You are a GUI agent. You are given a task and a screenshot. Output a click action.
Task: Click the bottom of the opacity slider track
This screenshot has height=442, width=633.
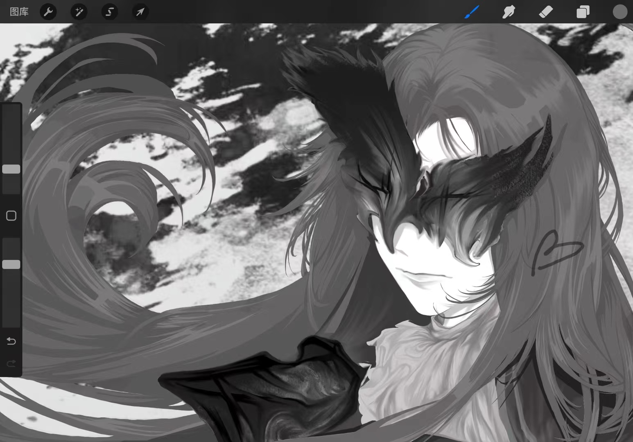(x=11, y=321)
